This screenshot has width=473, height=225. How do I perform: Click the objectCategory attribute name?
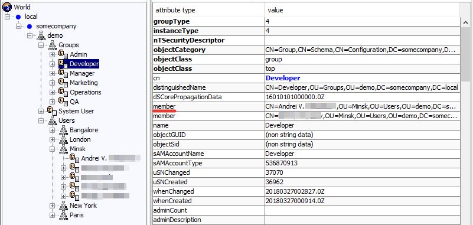click(x=180, y=50)
